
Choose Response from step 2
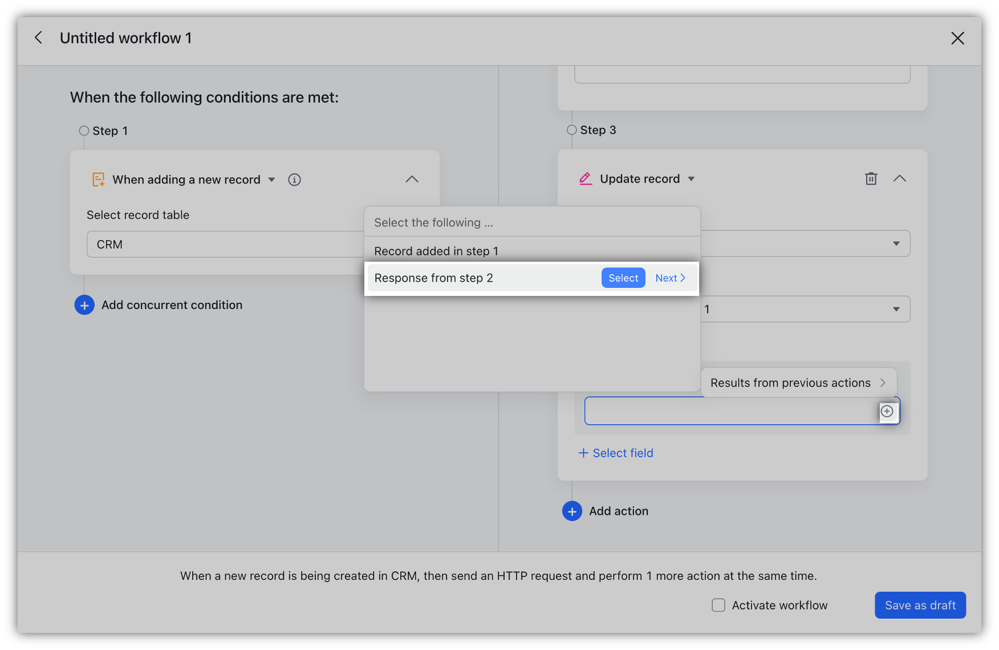(433, 278)
